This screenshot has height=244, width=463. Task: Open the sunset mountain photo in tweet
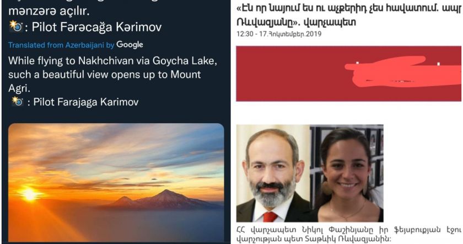[x=116, y=183]
